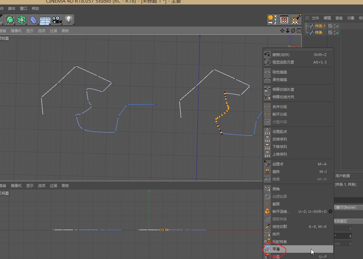Click the dot-grid with paintbrush icon
The width and height of the screenshot is (363, 259).
pos(296,20)
